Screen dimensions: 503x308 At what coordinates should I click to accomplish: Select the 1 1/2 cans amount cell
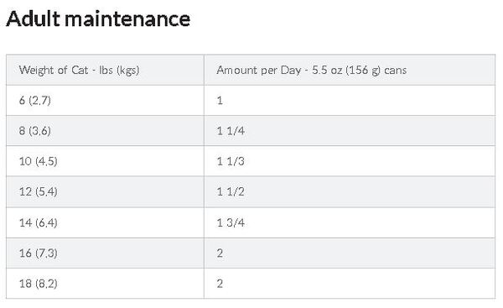[x=350, y=191]
